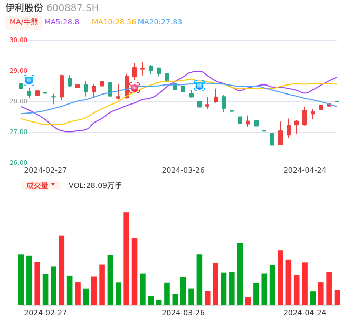Click the VOL:28.09万手 volume readout
The image size is (362, 320).
(95, 185)
